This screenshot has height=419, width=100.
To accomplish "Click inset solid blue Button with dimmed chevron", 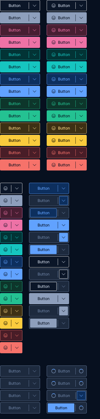I will tap(43, 250).
